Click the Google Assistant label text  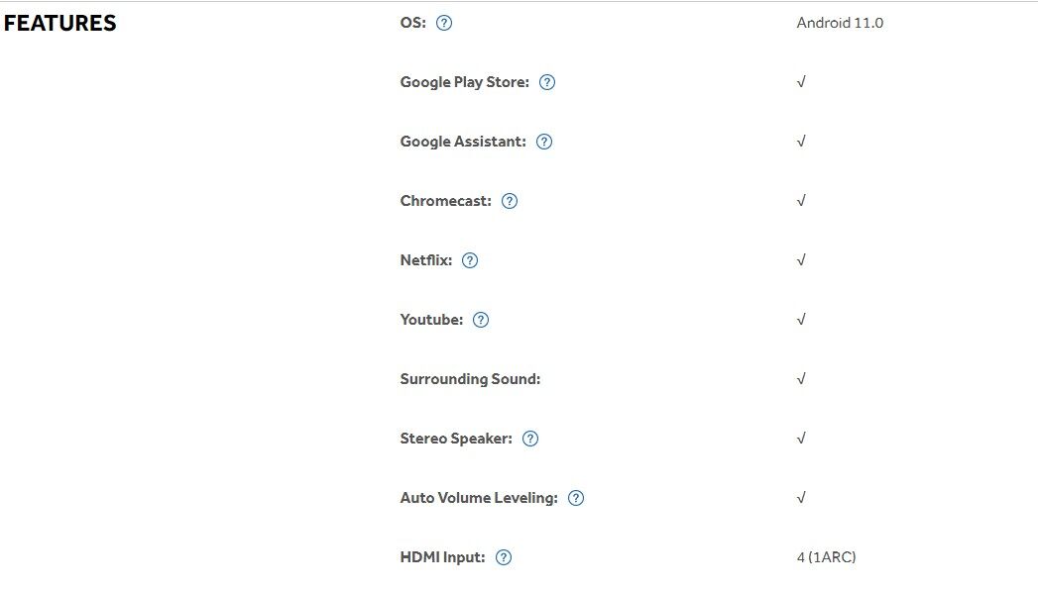point(463,142)
